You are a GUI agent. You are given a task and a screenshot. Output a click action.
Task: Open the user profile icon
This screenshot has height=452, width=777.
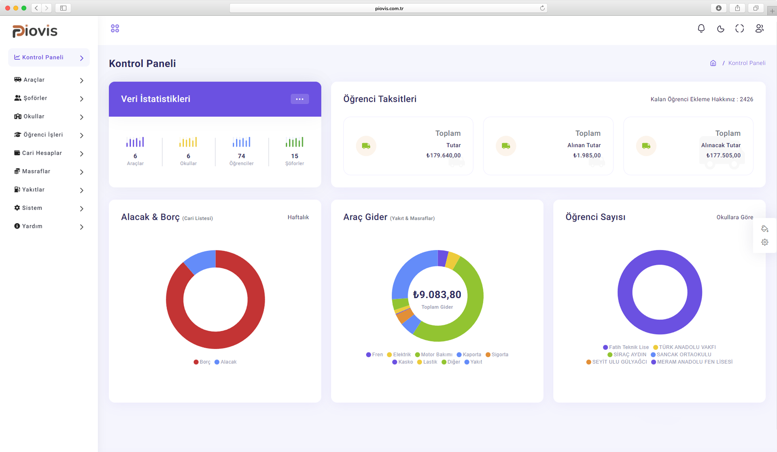759,29
